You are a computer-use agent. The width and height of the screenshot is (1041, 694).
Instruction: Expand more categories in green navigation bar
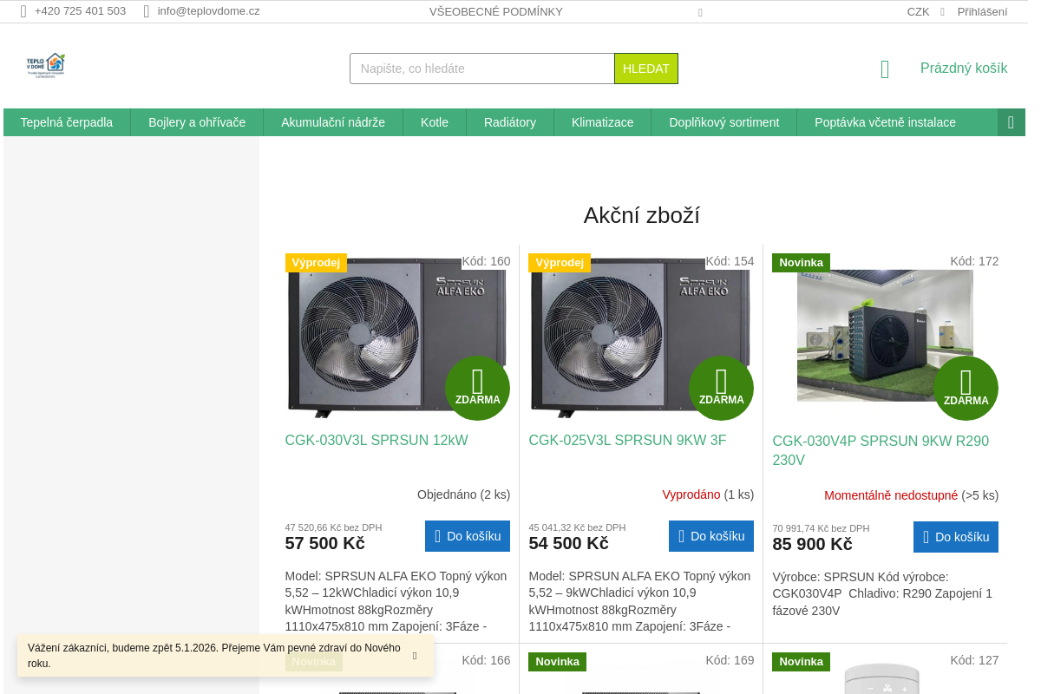[1011, 122]
